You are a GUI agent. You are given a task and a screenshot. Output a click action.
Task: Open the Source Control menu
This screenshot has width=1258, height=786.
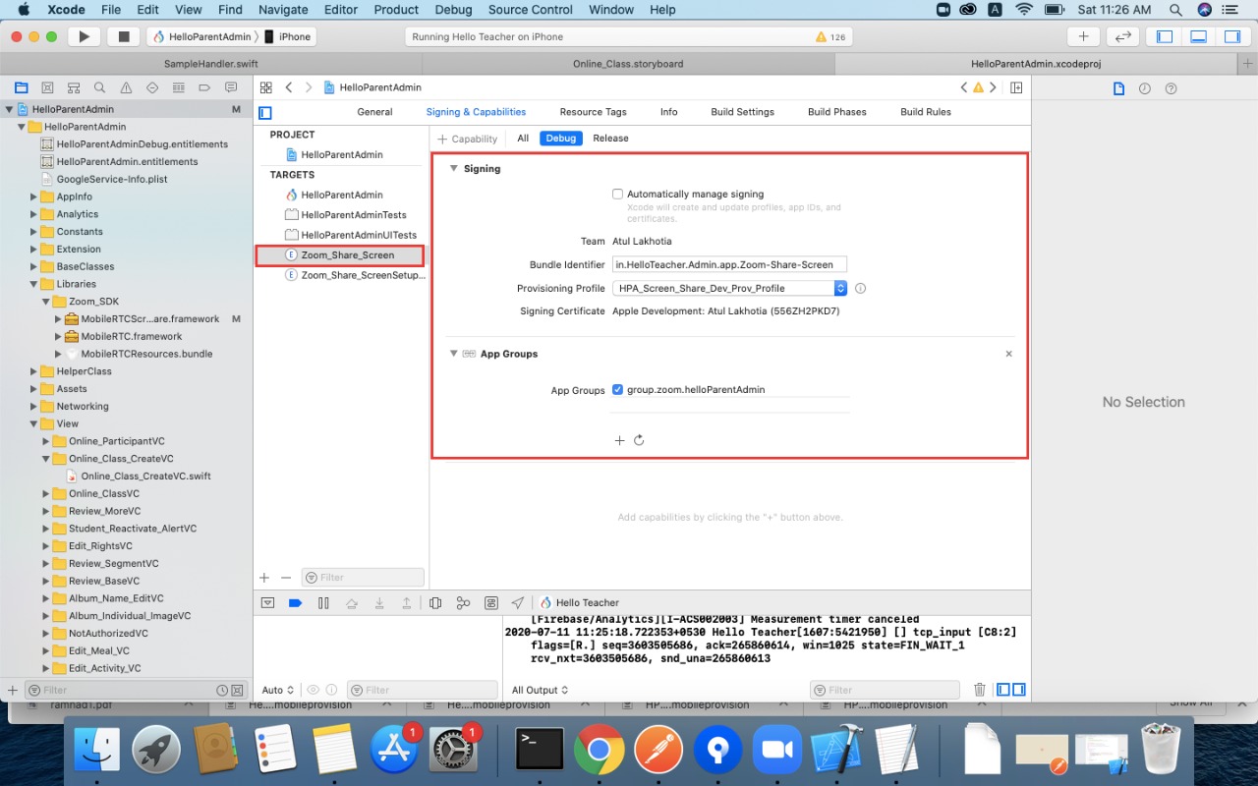[530, 10]
